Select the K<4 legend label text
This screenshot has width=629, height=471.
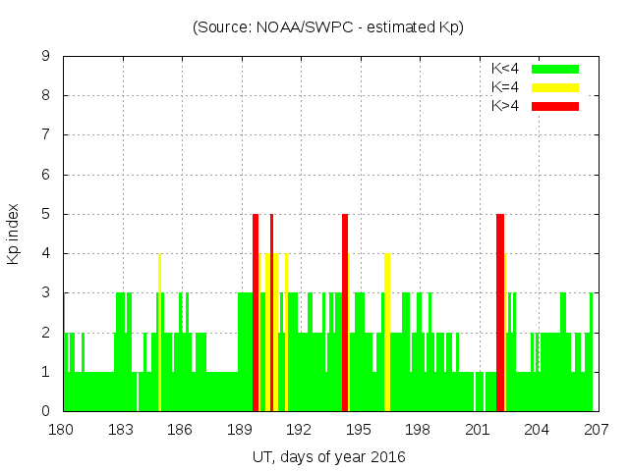point(505,69)
